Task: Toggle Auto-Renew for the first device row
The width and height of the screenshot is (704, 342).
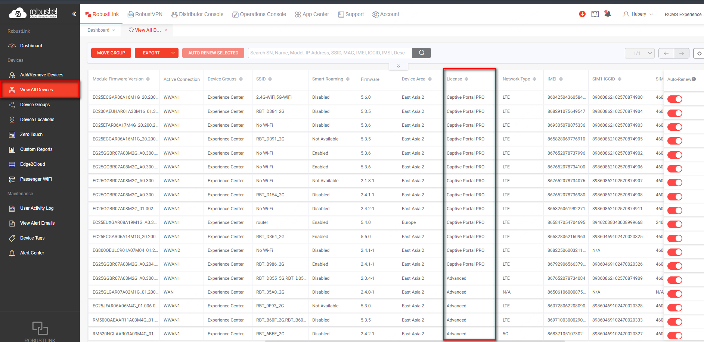Action: 674,99
